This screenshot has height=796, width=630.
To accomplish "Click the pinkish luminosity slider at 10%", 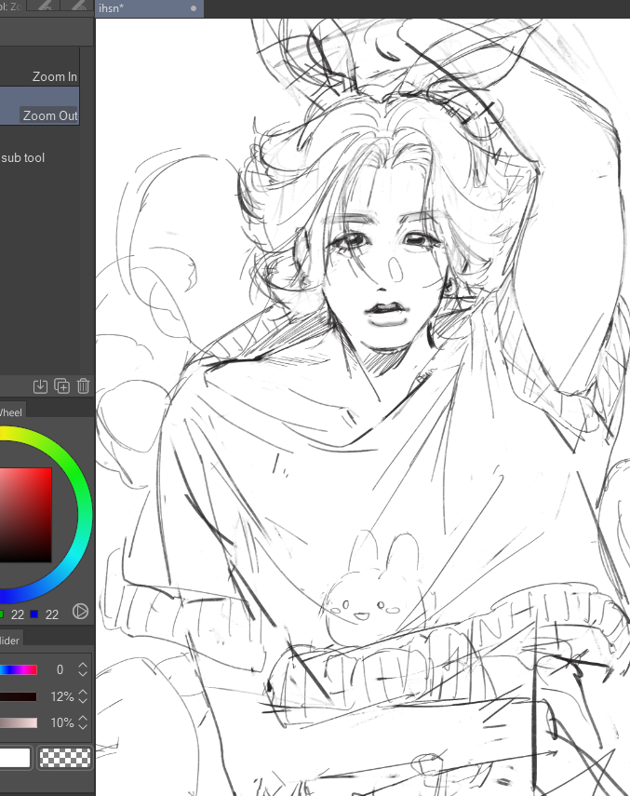I will 19,722.
